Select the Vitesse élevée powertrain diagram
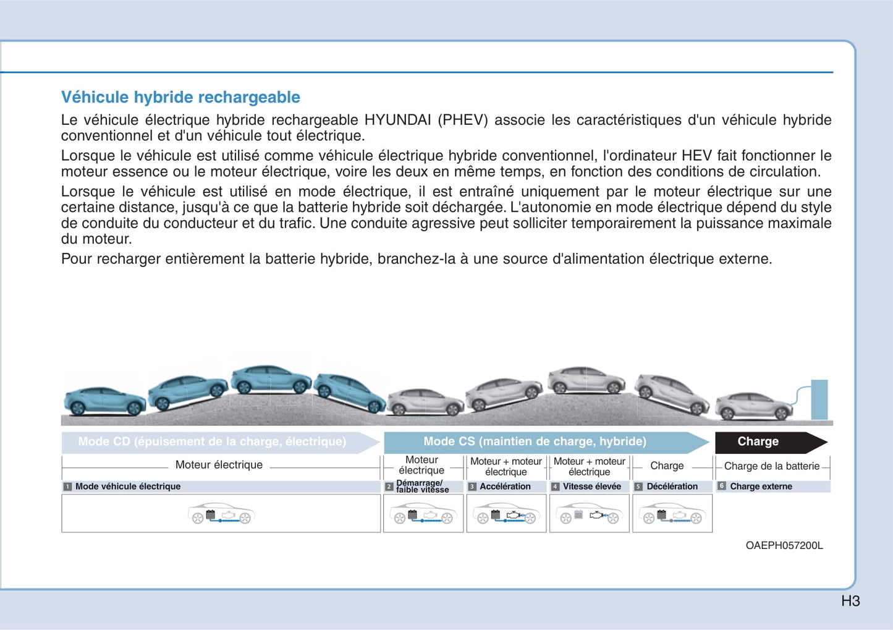Screen dimensions: 893x630 click(589, 513)
